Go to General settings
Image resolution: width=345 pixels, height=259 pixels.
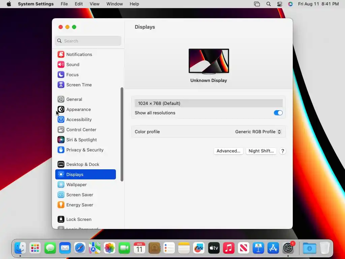85,99
